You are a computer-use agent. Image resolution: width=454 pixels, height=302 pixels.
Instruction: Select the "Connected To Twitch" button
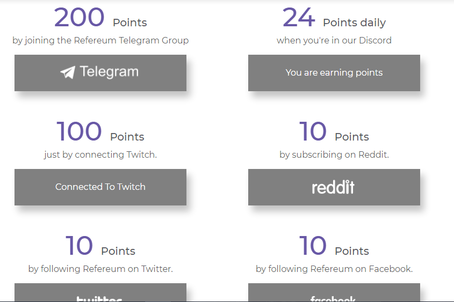100,187
